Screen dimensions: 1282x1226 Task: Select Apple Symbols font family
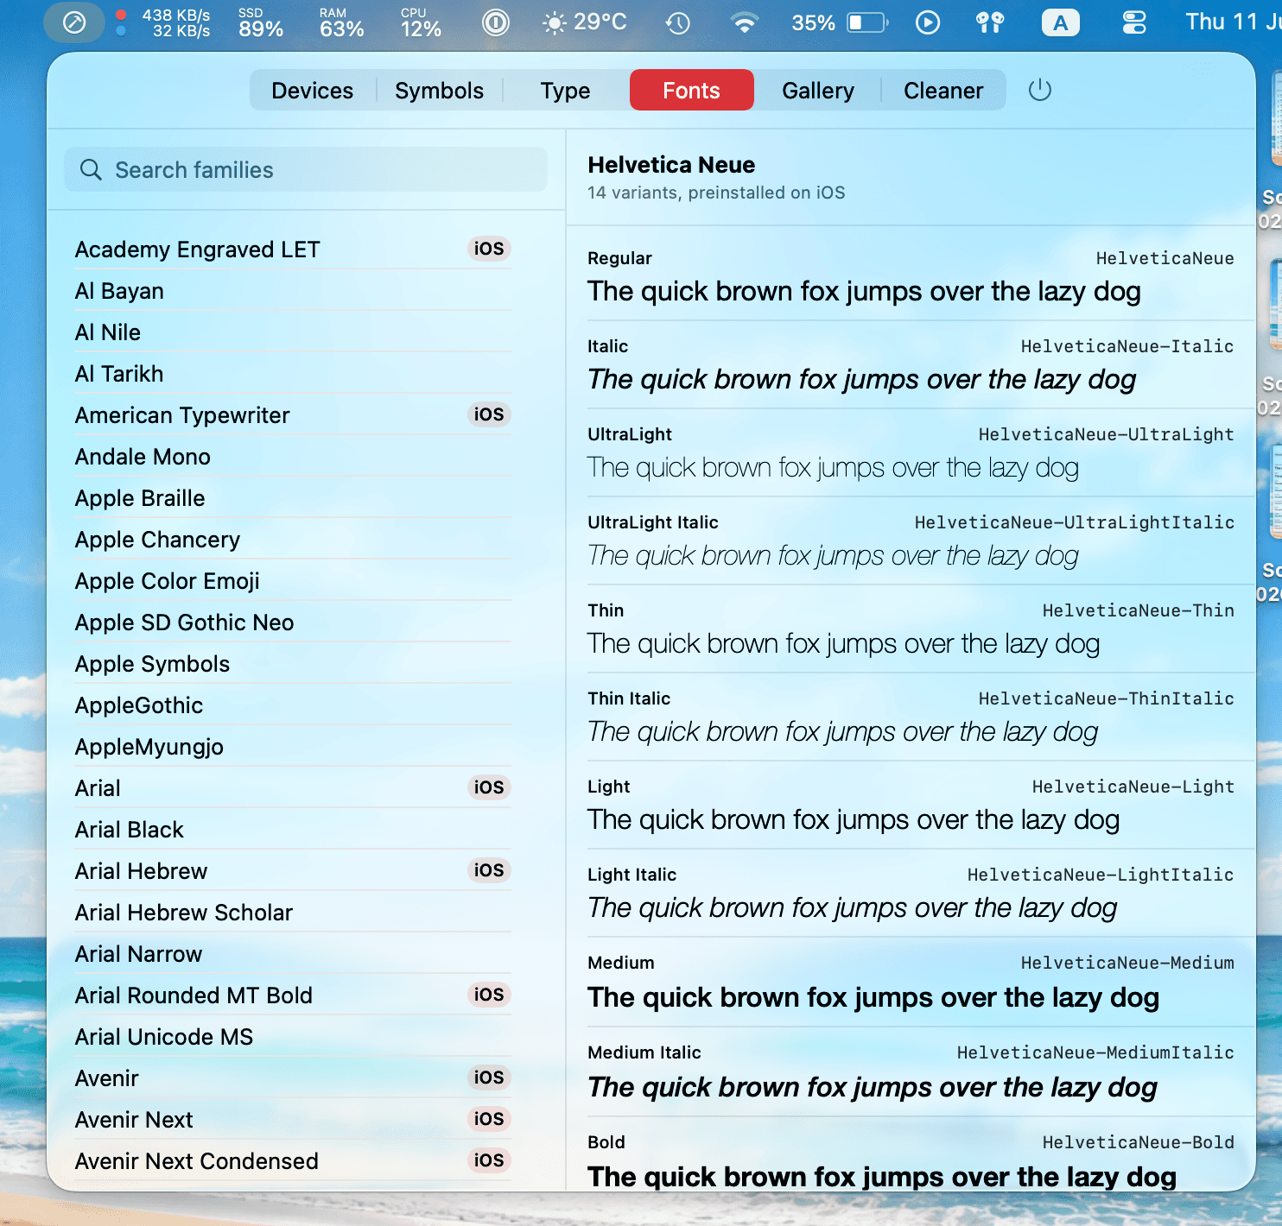tap(293, 664)
